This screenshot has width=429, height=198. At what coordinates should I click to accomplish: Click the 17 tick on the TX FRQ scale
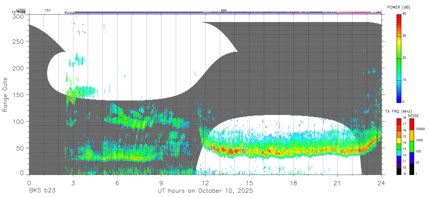pos(405,124)
